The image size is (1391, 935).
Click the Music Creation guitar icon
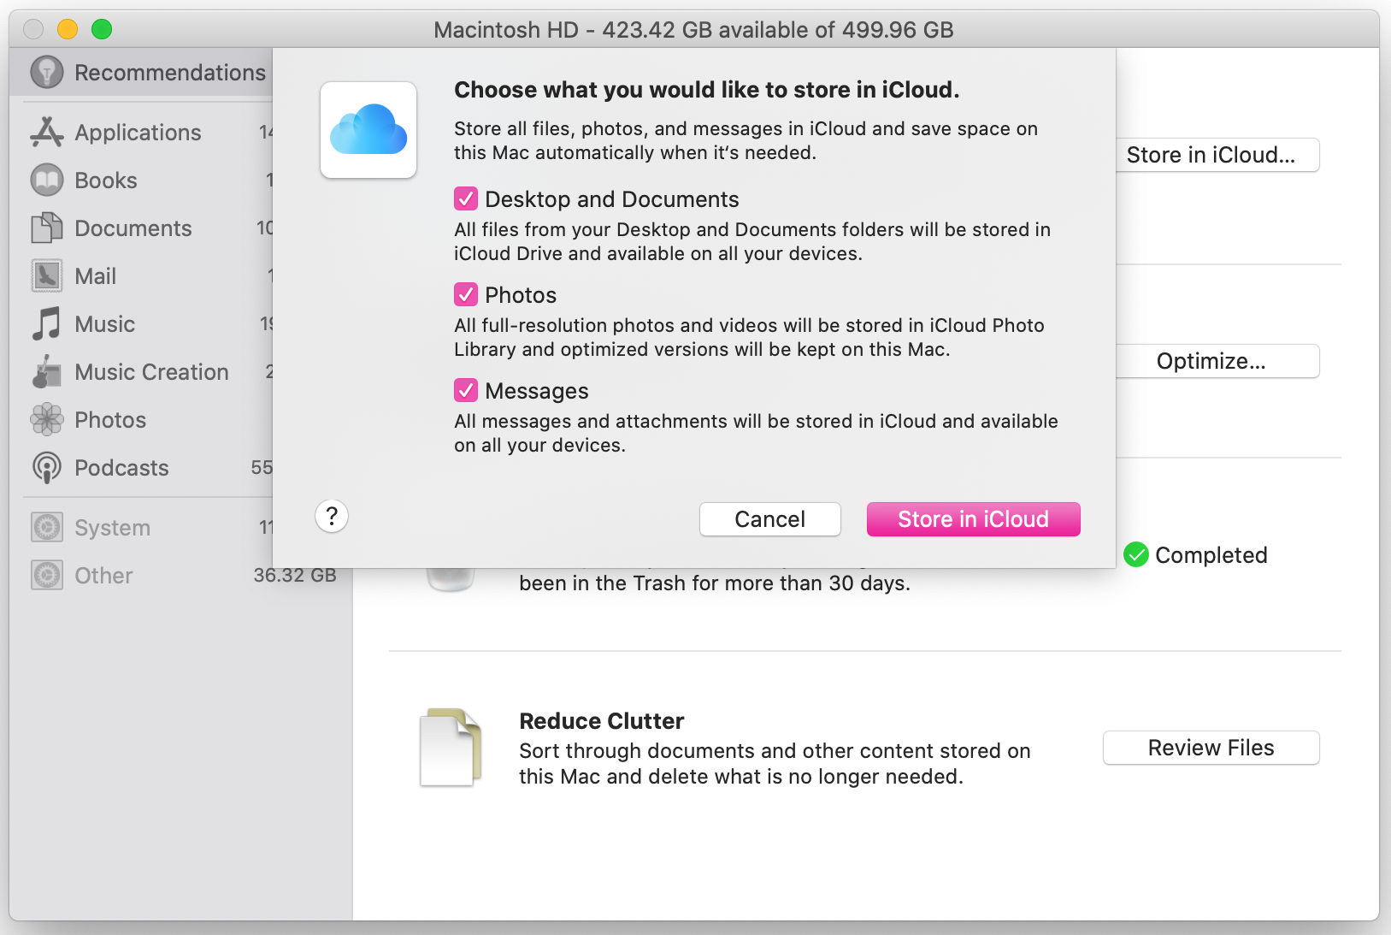coord(47,371)
